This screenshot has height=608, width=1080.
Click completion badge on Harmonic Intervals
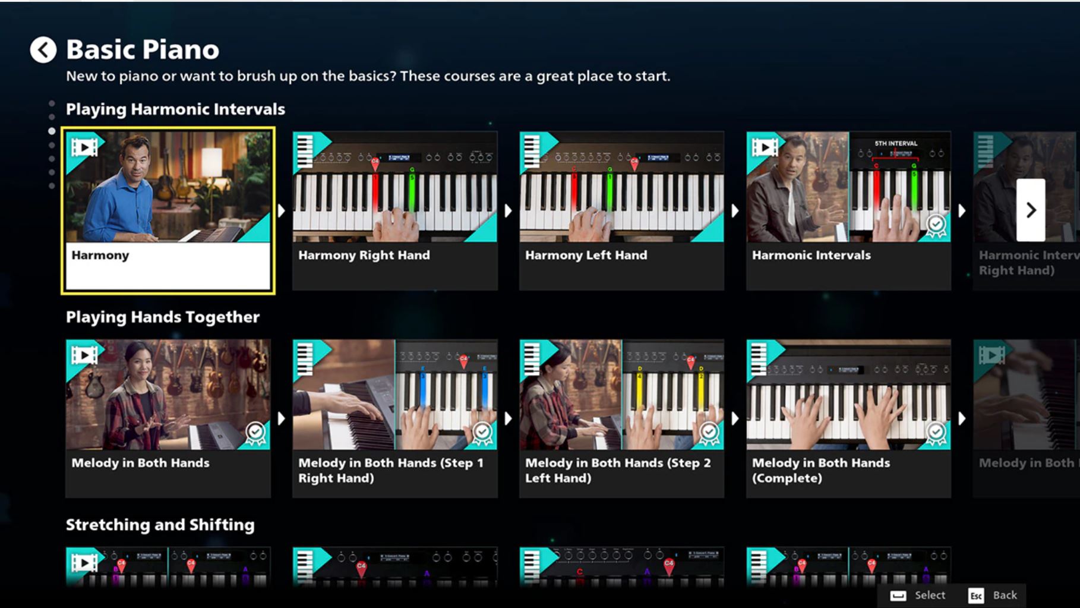(936, 226)
